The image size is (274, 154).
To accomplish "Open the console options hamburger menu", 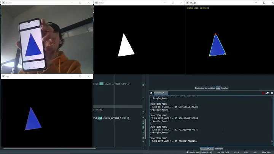I will [x=272, y=93].
